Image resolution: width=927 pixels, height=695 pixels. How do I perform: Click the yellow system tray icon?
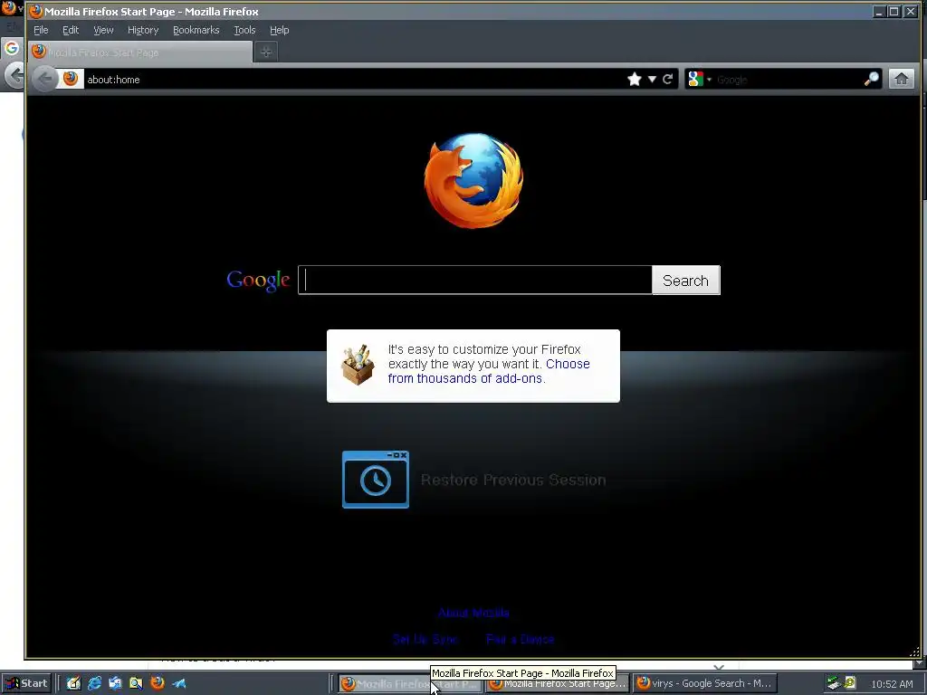click(x=850, y=682)
